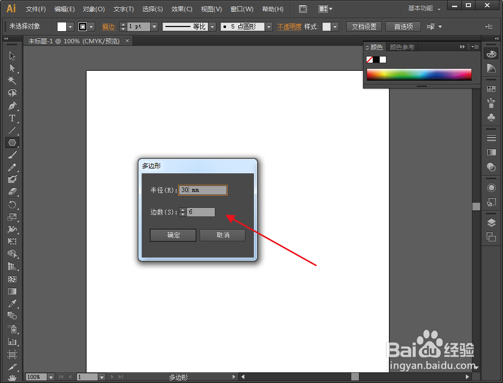Screen dimensions: 503x383
Task: Open the 基本功能 workspace switcher
Action: (424, 8)
